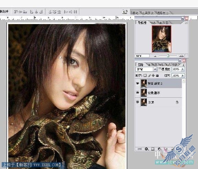Screen dimensions: 198x169
Task: Expand the opacity slider arrow
Action: pyautogui.click(x=183, y=69)
